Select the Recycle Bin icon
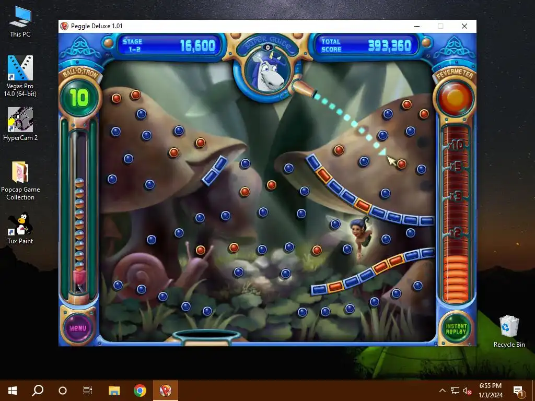The image size is (535, 401). click(509, 332)
